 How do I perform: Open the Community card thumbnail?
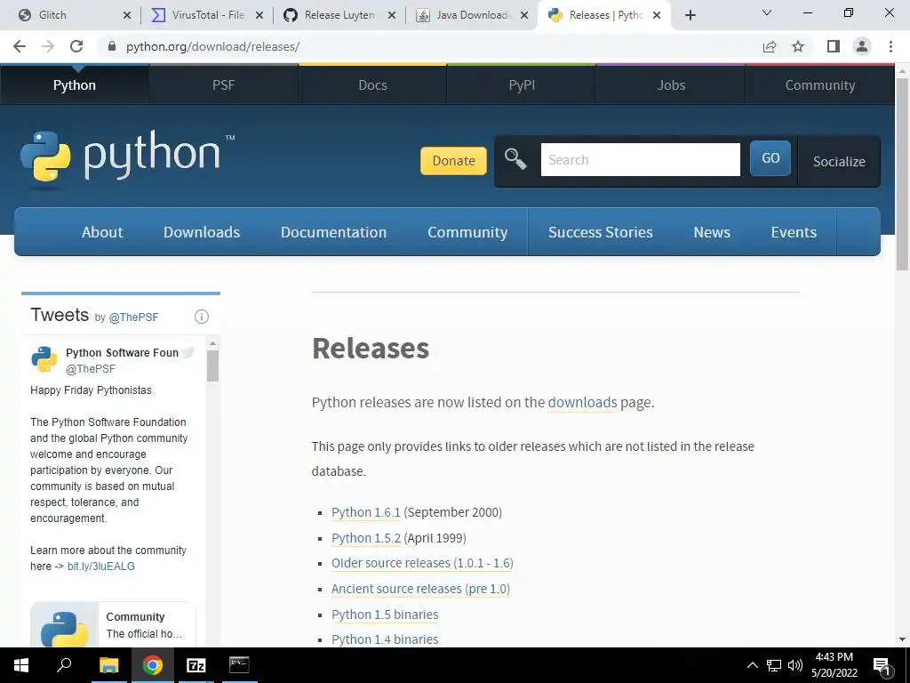[x=64, y=625]
